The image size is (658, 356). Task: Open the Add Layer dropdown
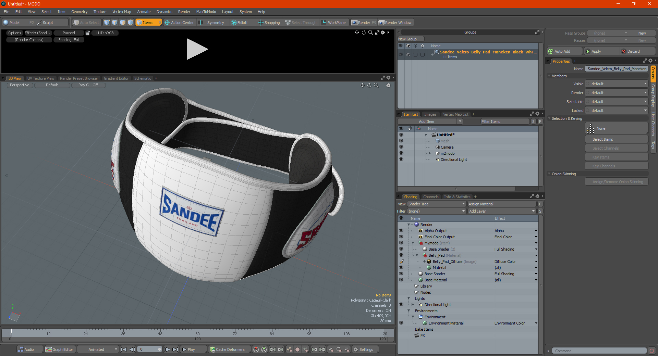[x=502, y=211]
